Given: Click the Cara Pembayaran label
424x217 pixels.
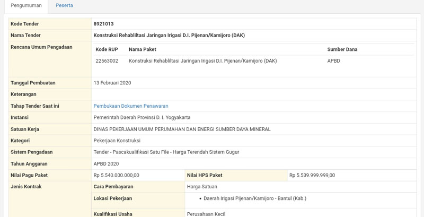Looking at the screenshot, I should coord(113,186).
